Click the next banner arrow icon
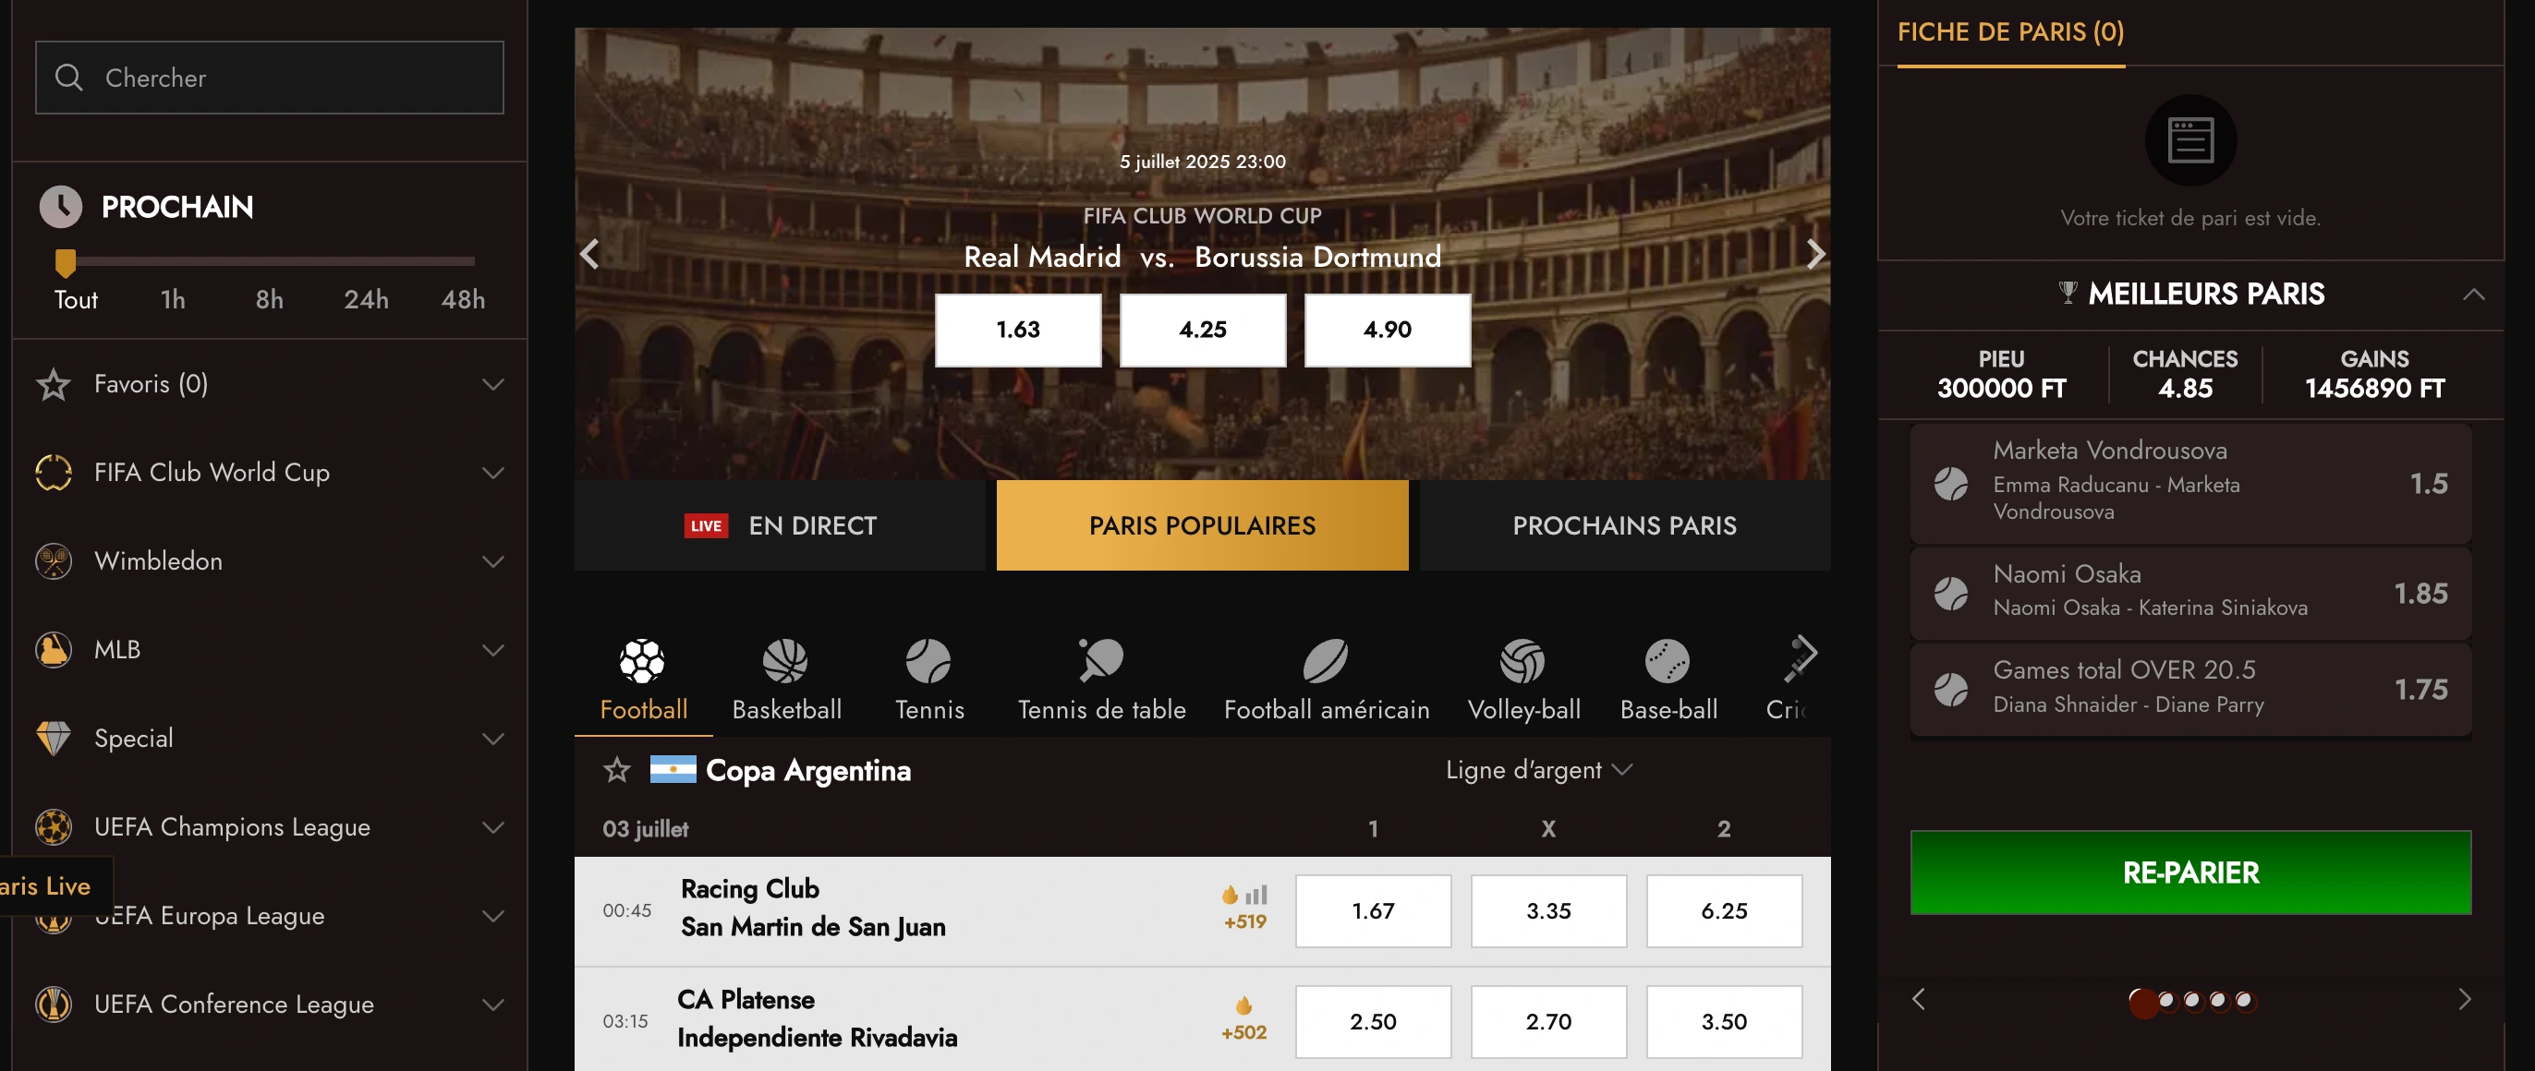 tap(1814, 255)
